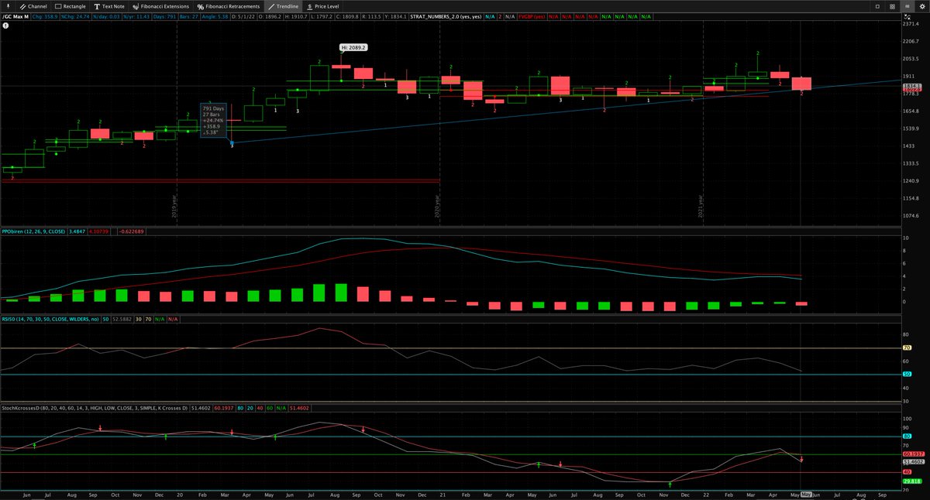Screen dimensions: 930x500
Task: Click the green 29.818 axis label
Action: point(911,481)
